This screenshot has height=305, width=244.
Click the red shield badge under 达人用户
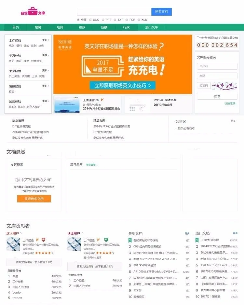tap(44, 240)
